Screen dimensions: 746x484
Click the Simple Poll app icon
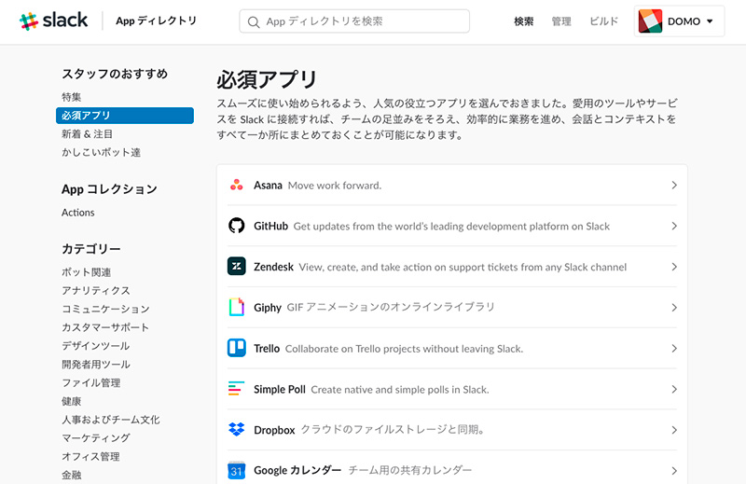point(237,389)
